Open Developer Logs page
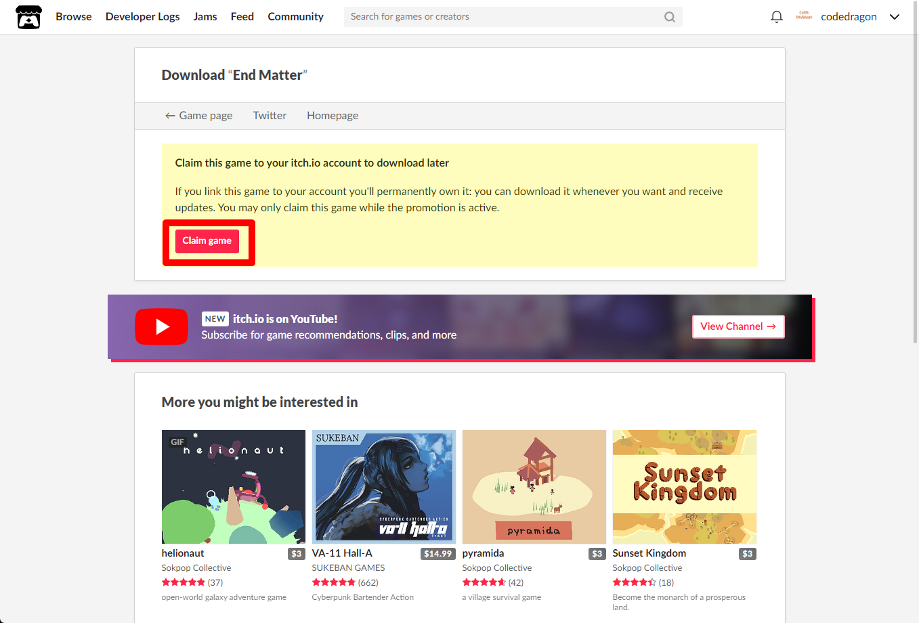 point(143,17)
